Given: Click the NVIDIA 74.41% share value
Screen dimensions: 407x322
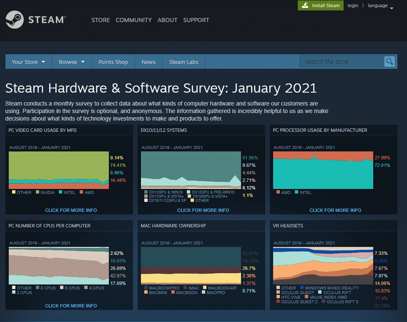Looking at the screenshot, I should pyautogui.click(x=118, y=165).
